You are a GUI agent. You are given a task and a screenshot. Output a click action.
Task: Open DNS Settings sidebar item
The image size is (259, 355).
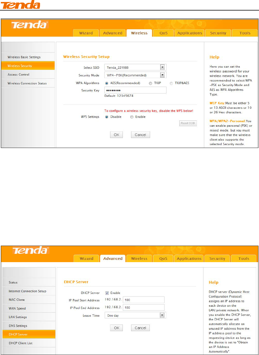pyautogui.click(x=29, y=326)
